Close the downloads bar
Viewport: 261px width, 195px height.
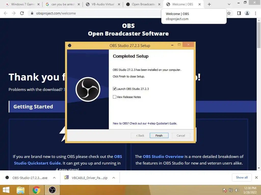256,177
